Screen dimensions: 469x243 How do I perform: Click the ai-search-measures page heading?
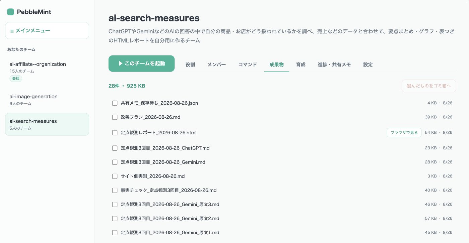154,18
